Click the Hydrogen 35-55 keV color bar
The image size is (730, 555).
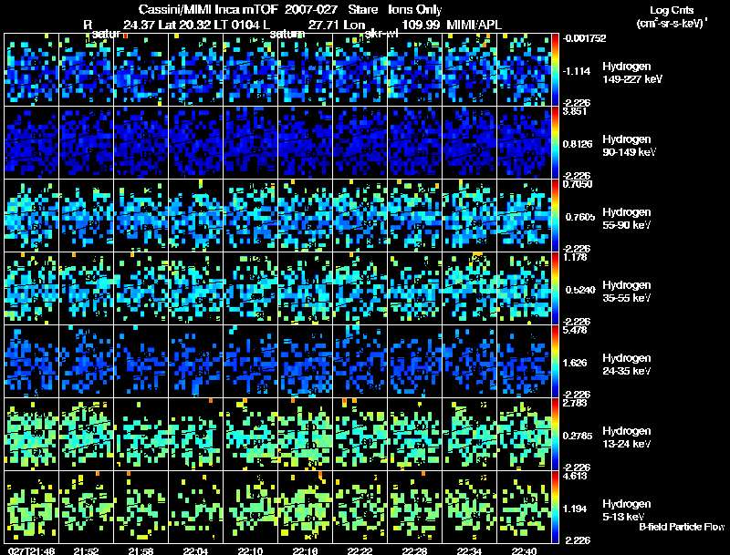(x=555, y=288)
